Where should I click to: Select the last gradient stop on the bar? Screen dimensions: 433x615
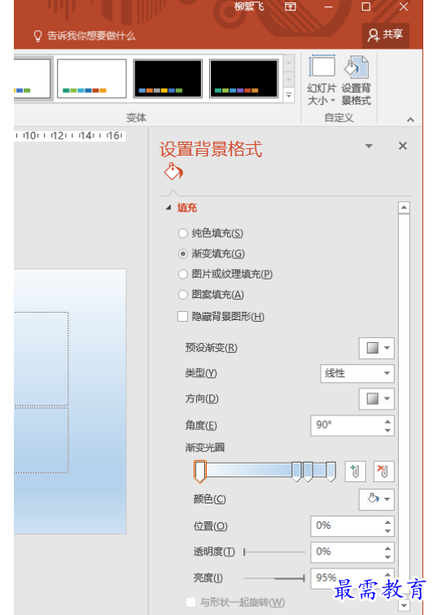pyautogui.click(x=330, y=472)
